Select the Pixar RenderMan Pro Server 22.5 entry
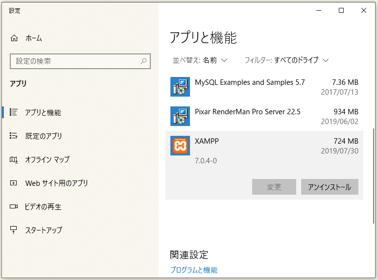The image size is (378, 280). point(264,116)
